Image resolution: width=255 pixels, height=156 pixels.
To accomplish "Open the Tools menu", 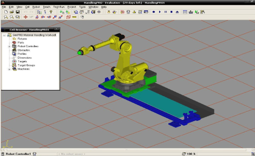I will click(82, 7).
